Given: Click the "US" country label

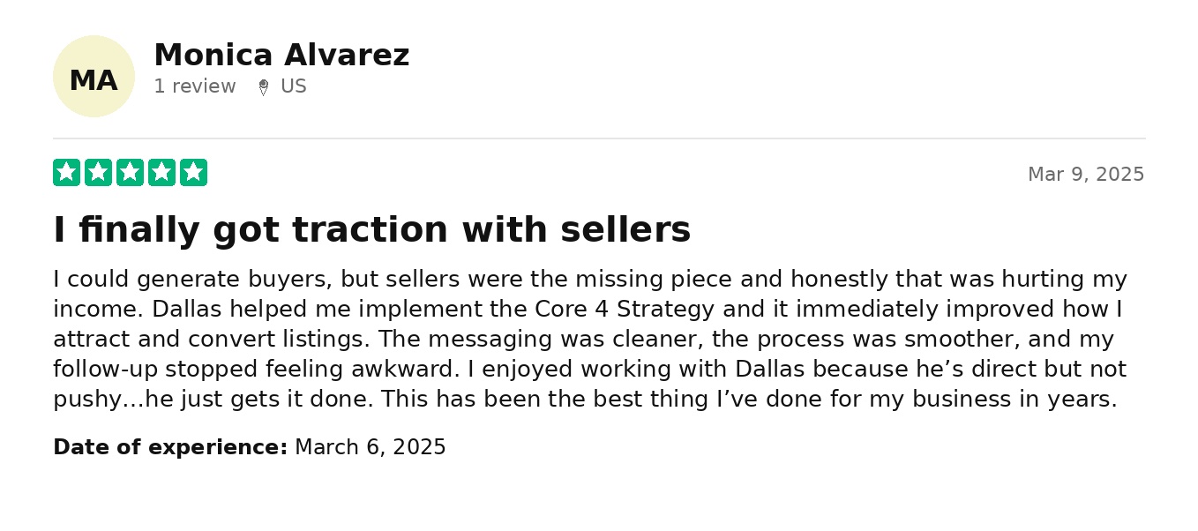Looking at the screenshot, I should (x=293, y=86).
